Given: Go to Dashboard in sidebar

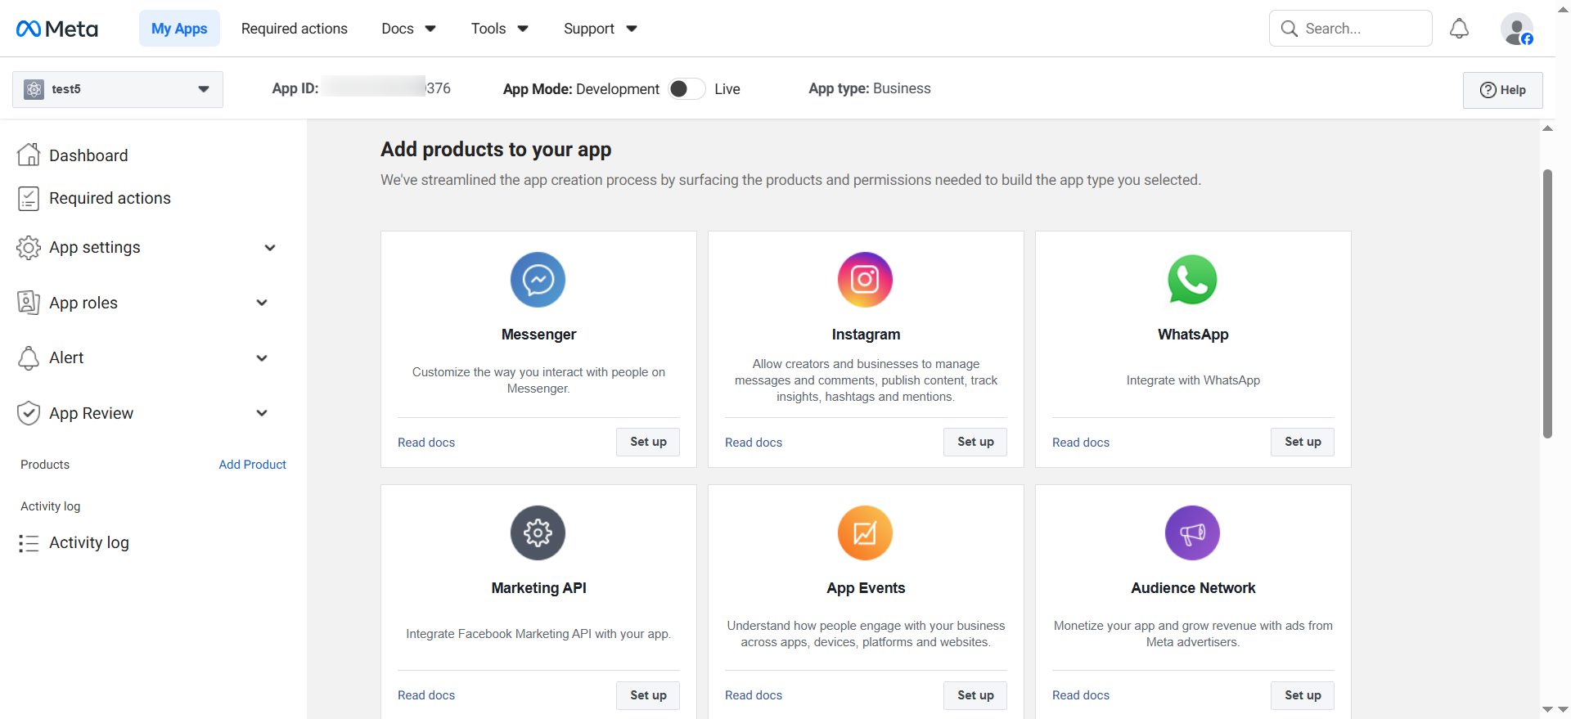Looking at the screenshot, I should click(x=88, y=155).
